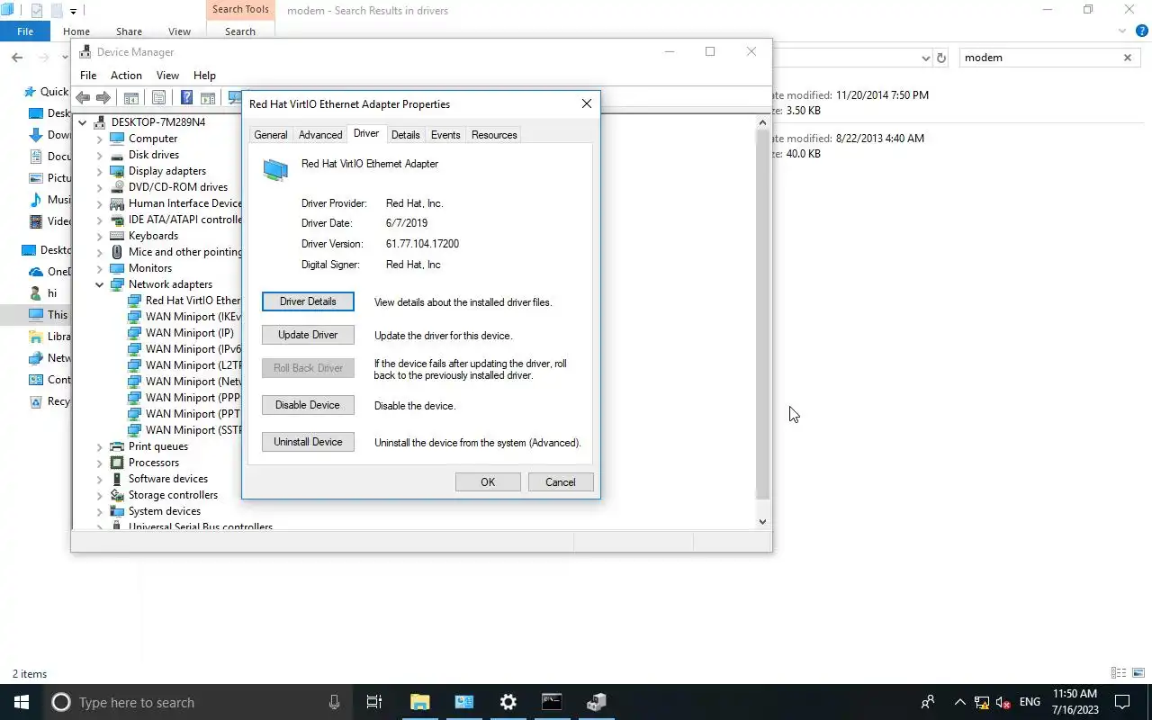Click the Update Driver button
1152x720 pixels.
coord(308,335)
